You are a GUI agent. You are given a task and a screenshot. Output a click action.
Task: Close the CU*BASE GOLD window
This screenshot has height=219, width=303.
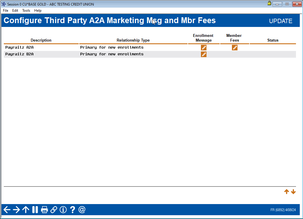[297, 4]
